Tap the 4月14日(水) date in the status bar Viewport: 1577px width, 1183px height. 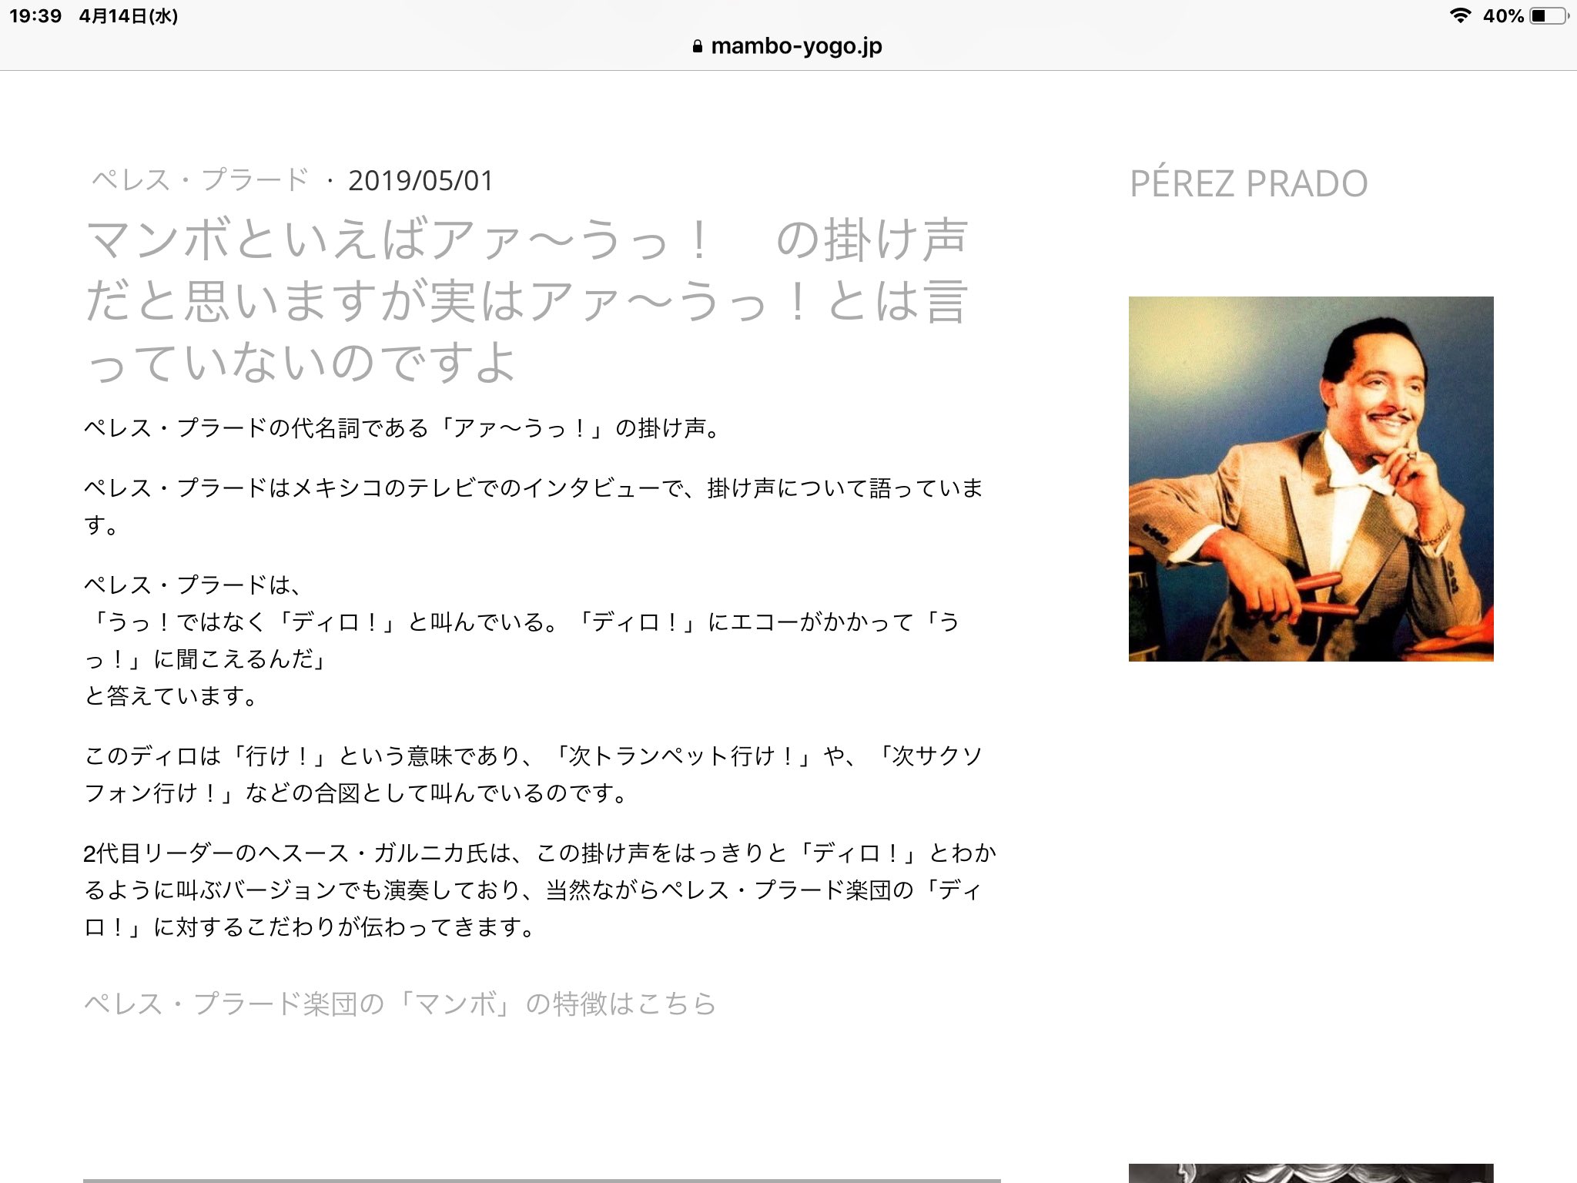[129, 15]
